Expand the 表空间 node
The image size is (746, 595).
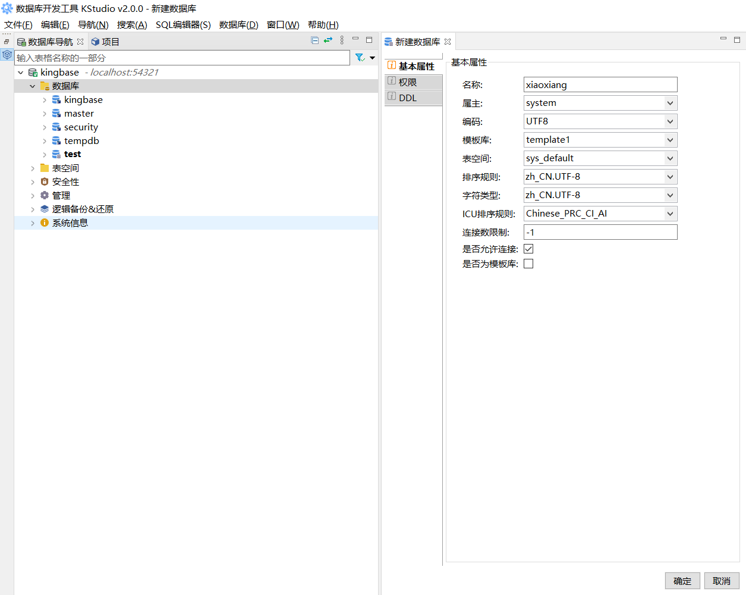33,168
